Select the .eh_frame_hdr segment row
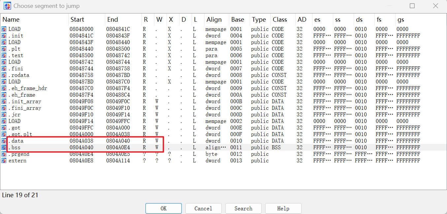The width and height of the screenshot is (447, 214). pos(23,88)
